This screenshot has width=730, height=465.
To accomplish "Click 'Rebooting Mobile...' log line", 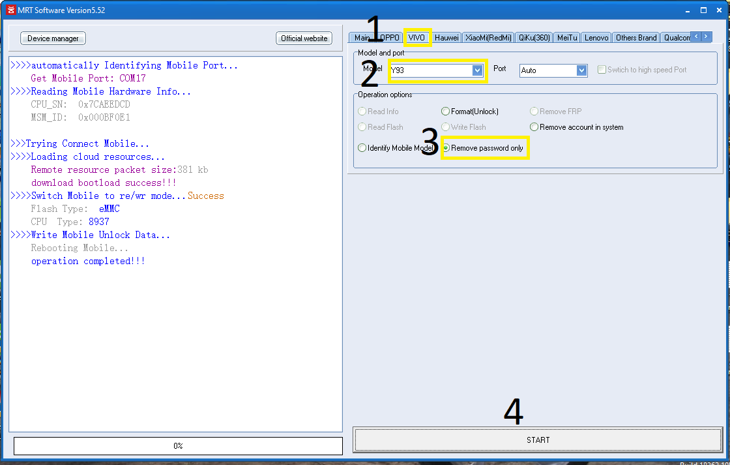I will (79, 248).
